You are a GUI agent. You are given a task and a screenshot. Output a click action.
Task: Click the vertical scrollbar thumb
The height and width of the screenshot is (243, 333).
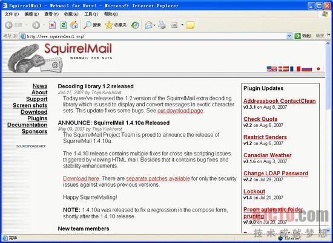[328, 77]
